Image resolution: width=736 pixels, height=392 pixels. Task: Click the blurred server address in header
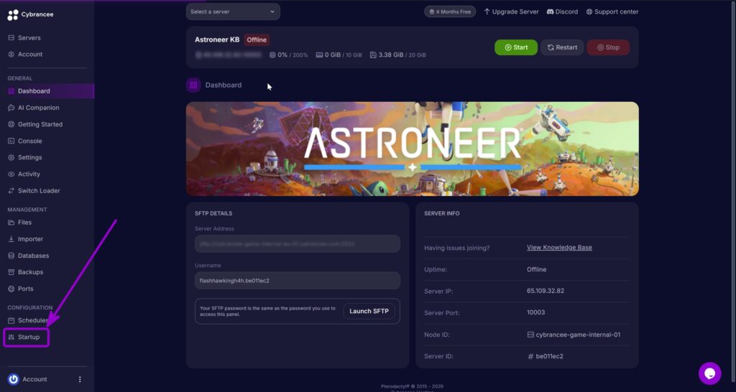(x=229, y=55)
